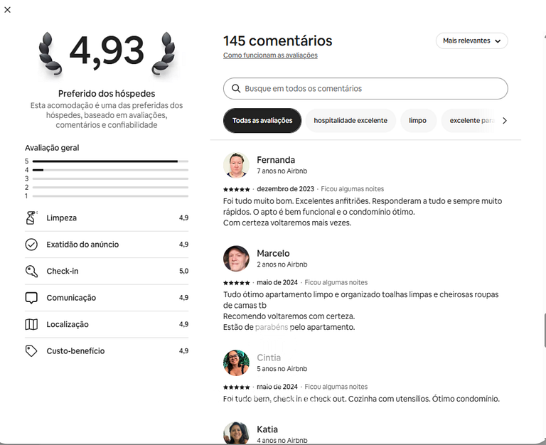
Task: Click the page scrollbar on the right
Action: pos(543,330)
